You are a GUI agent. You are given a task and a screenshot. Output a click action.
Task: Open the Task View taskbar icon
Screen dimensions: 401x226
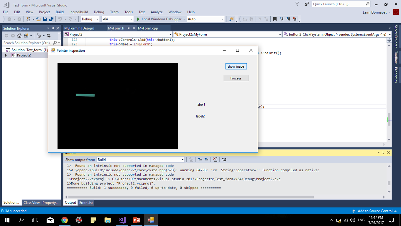(x=35, y=220)
